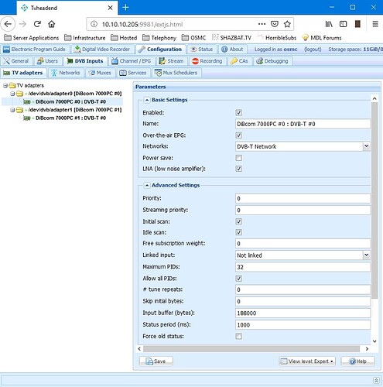This screenshot has width=383, height=387.
Task: Collapse the /dev/dvb/adapter1 tree node
Action: [12, 110]
